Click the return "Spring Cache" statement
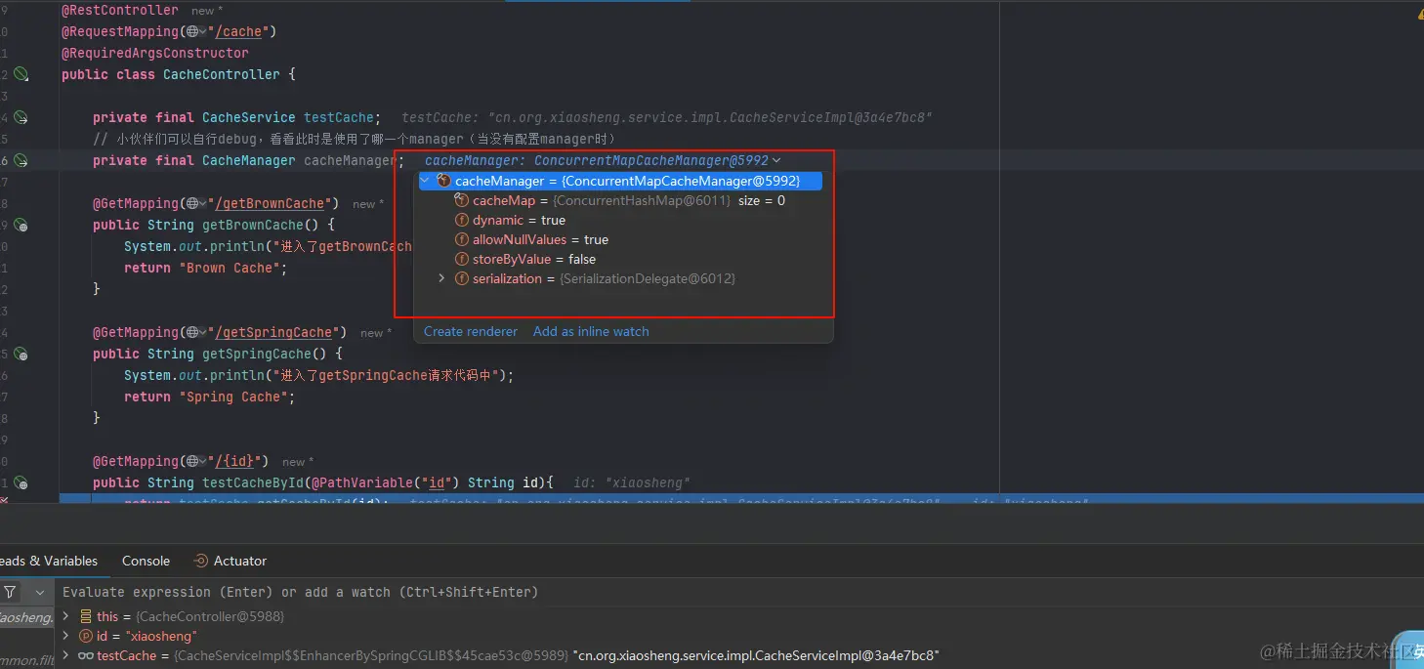1424x669 pixels. pos(210,397)
